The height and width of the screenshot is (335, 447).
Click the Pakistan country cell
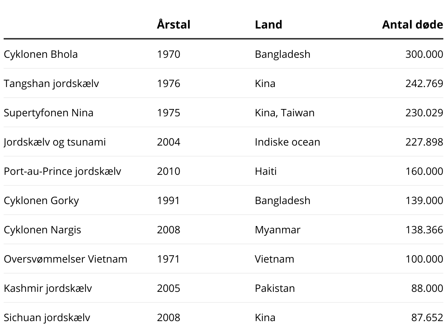coord(275,288)
